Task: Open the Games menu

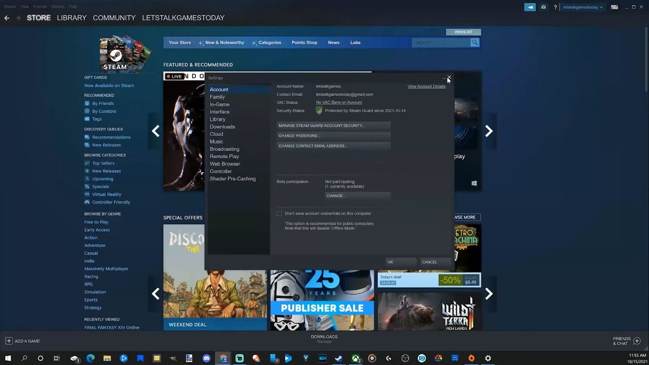Action: pos(58,6)
